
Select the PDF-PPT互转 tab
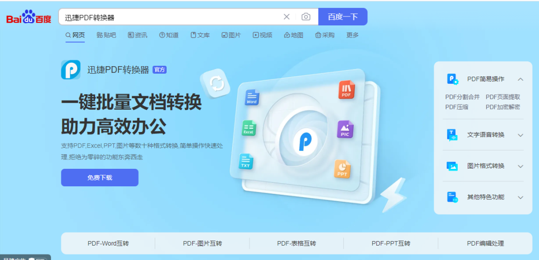[x=391, y=244]
